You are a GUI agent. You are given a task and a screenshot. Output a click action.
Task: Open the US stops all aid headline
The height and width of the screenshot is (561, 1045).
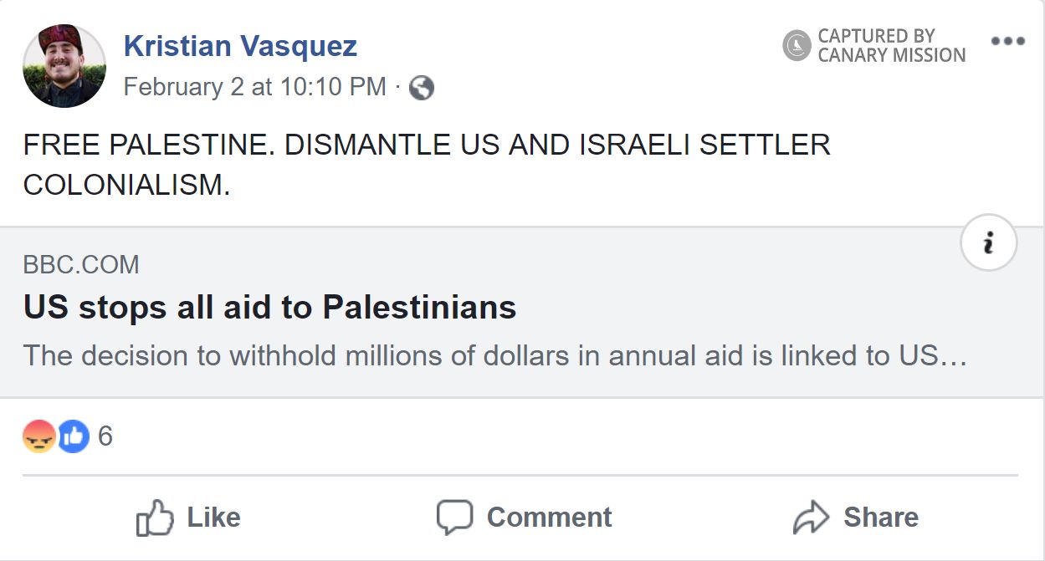[269, 308]
